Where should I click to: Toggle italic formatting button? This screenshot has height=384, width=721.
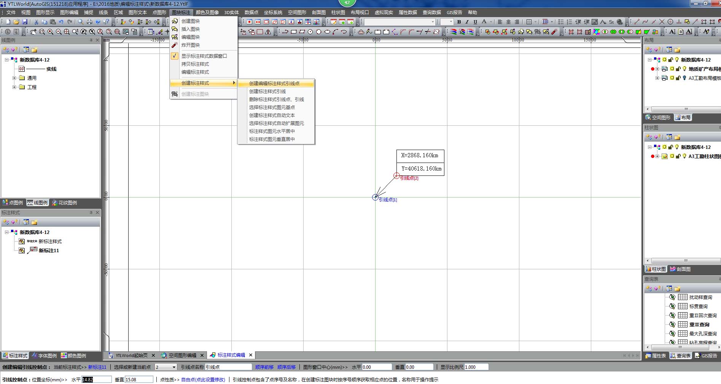[x=467, y=22]
